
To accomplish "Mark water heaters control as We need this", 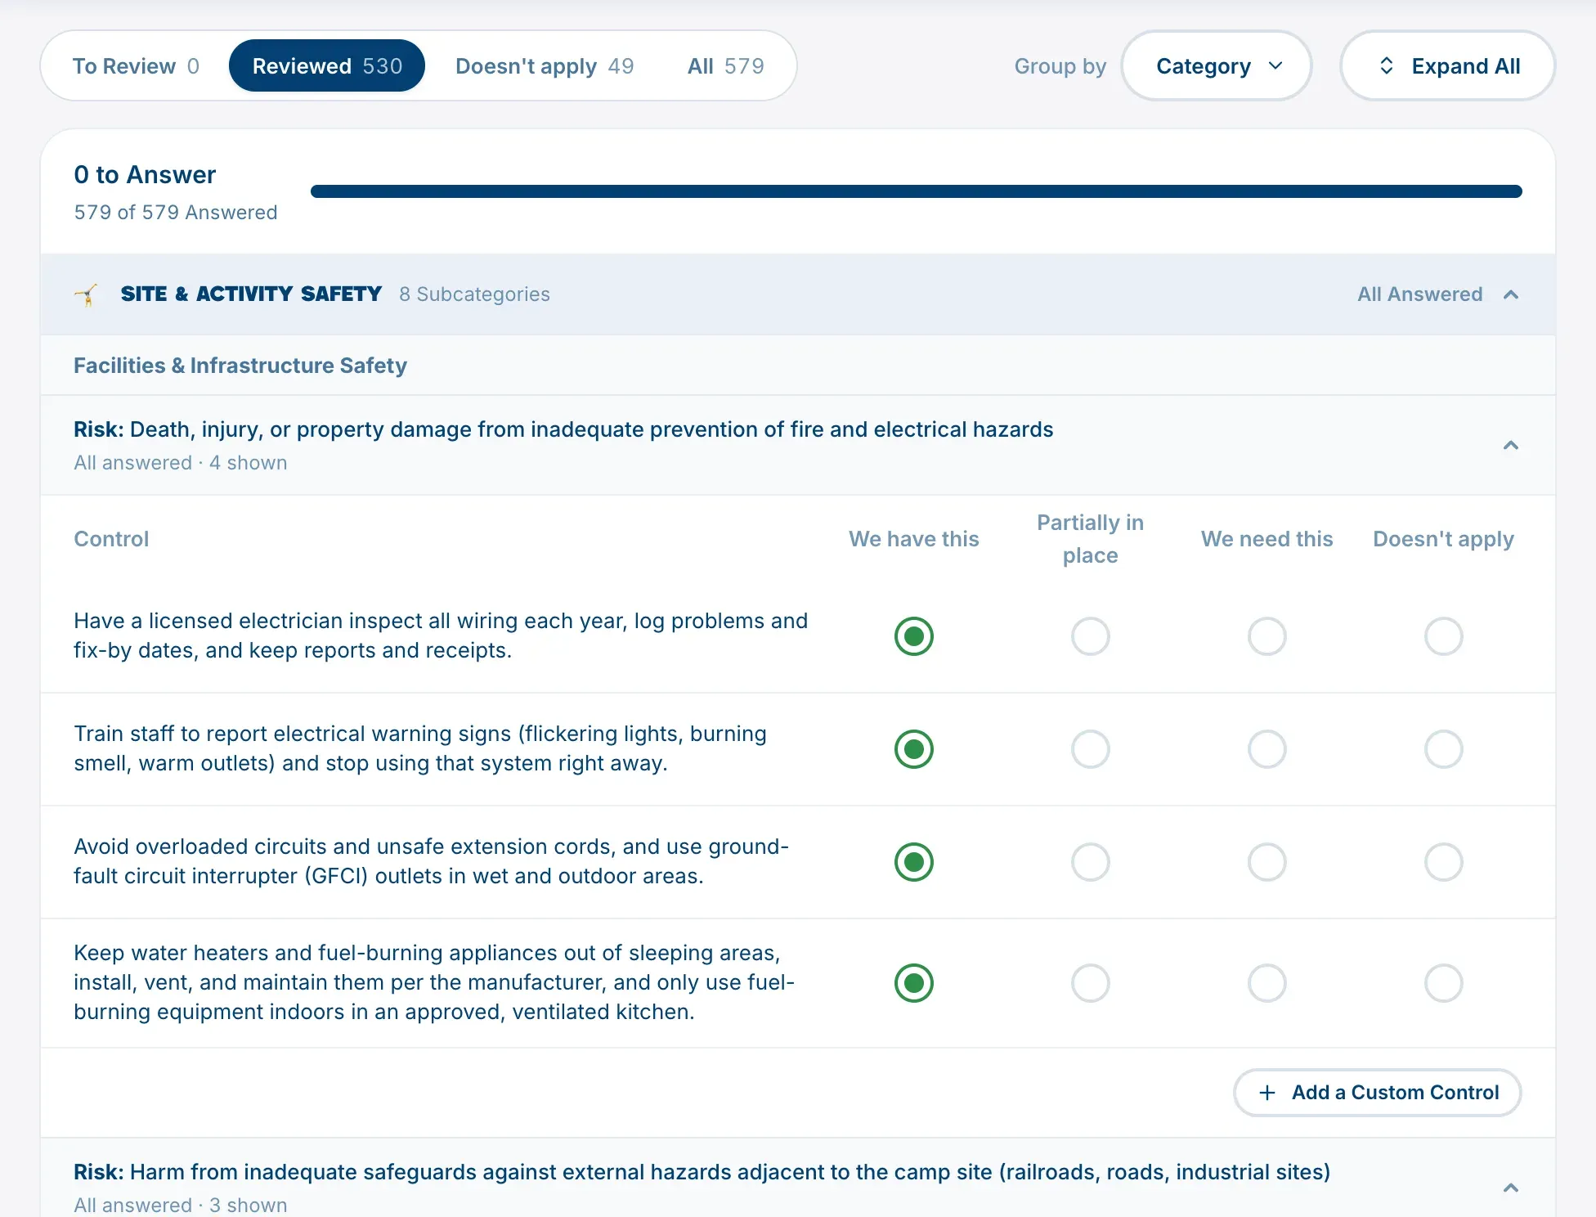I will click(1267, 983).
